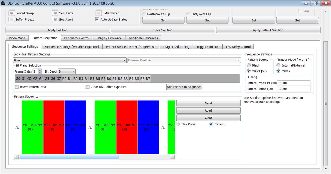
Task: Select the B7 bit plane button
Action: pyautogui.click(x=148, y=79)
